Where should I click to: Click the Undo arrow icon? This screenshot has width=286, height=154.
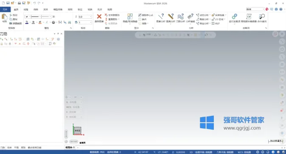click(x=34, y=3)
